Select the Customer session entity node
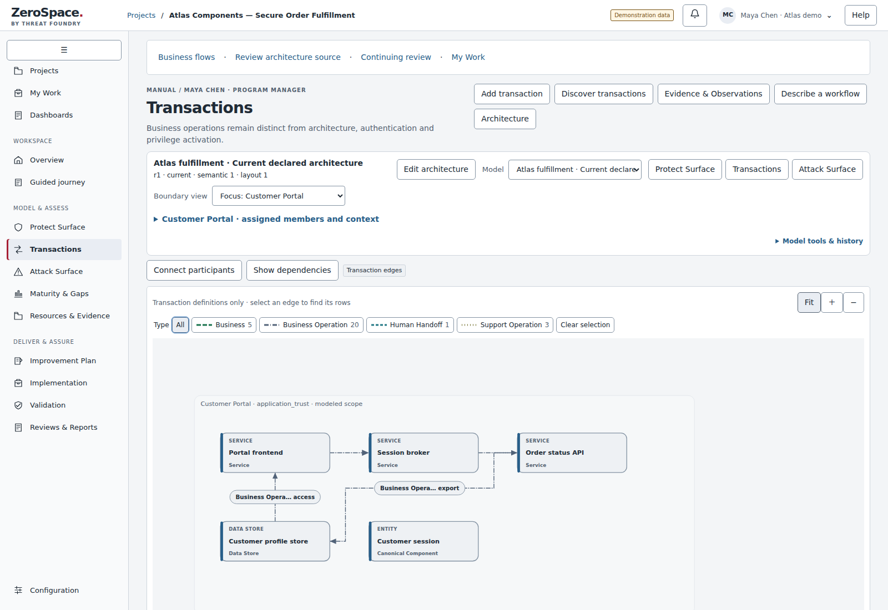The height and width of the screenshot is (610, 888). click(x=423, y=541)
